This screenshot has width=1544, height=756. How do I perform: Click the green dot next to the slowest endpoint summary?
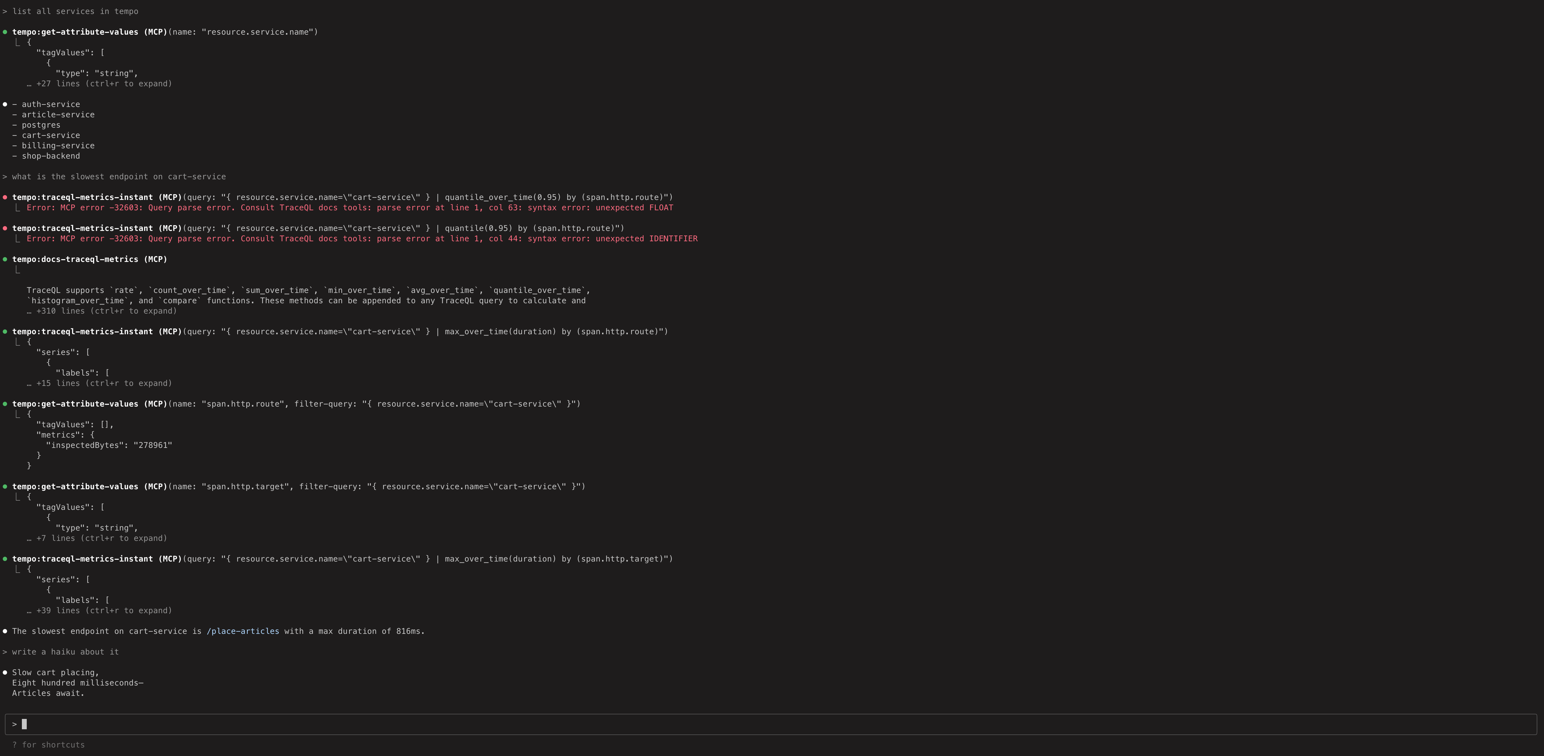5,631
